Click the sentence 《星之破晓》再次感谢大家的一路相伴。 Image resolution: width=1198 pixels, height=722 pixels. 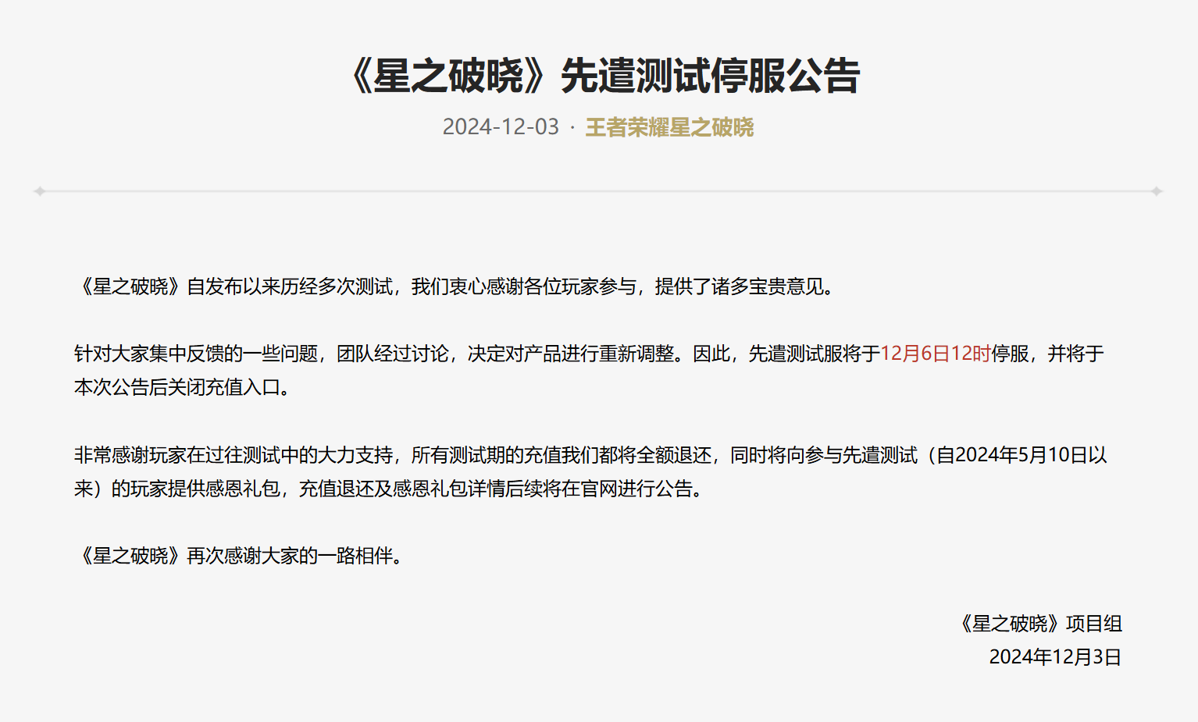coord(242,556)
